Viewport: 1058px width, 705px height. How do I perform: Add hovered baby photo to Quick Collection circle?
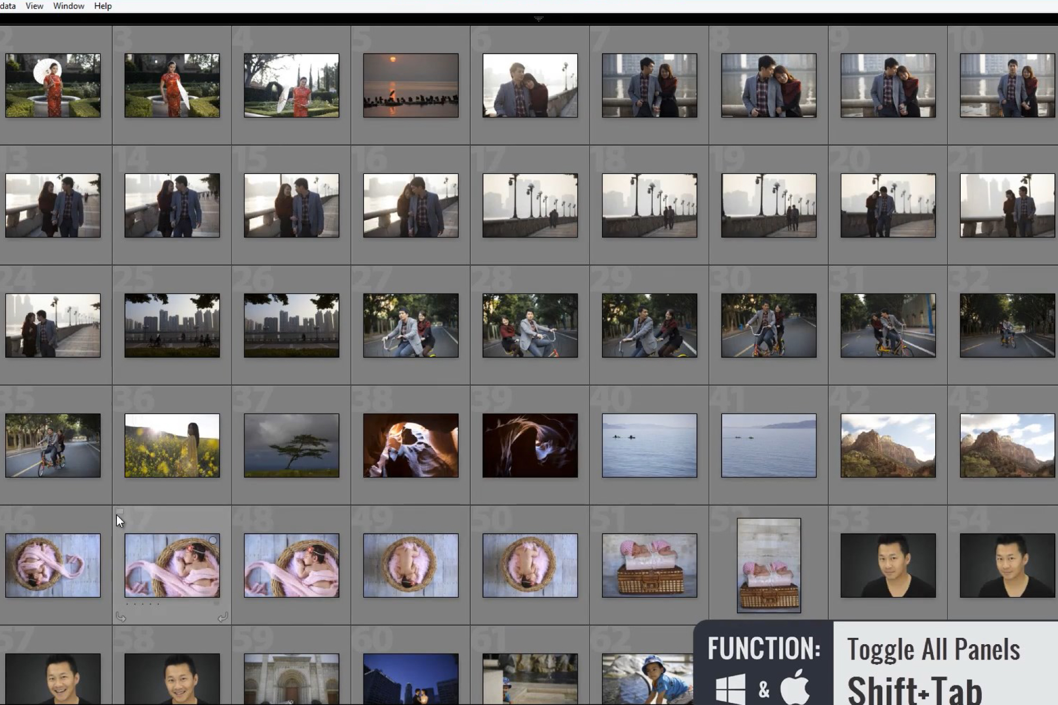[x=213, y=541]
